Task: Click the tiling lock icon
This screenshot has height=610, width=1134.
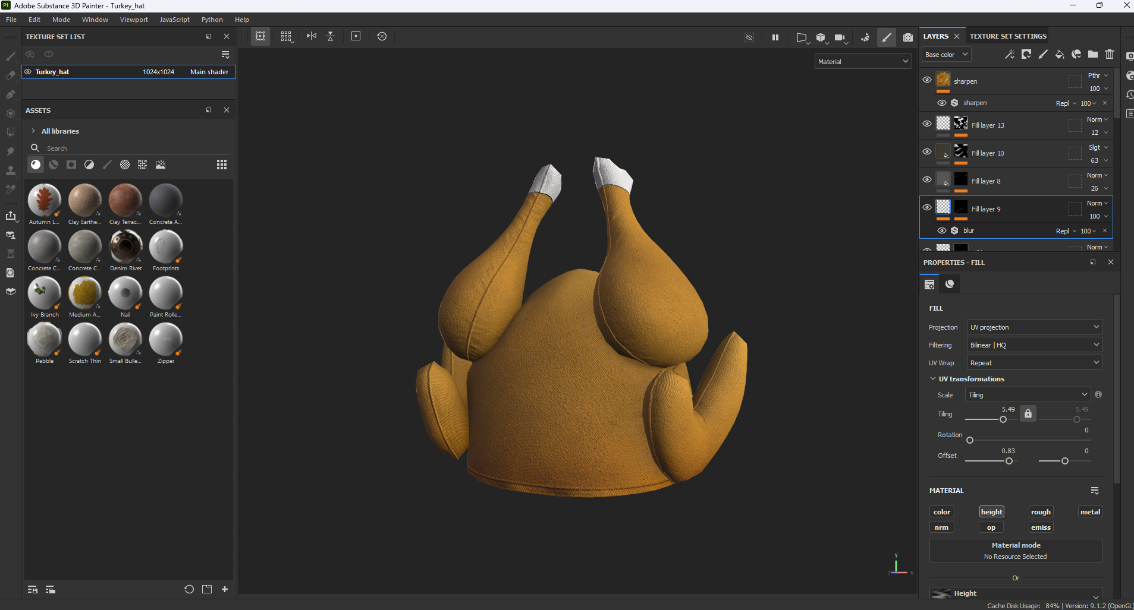Action: point(1028,413)
